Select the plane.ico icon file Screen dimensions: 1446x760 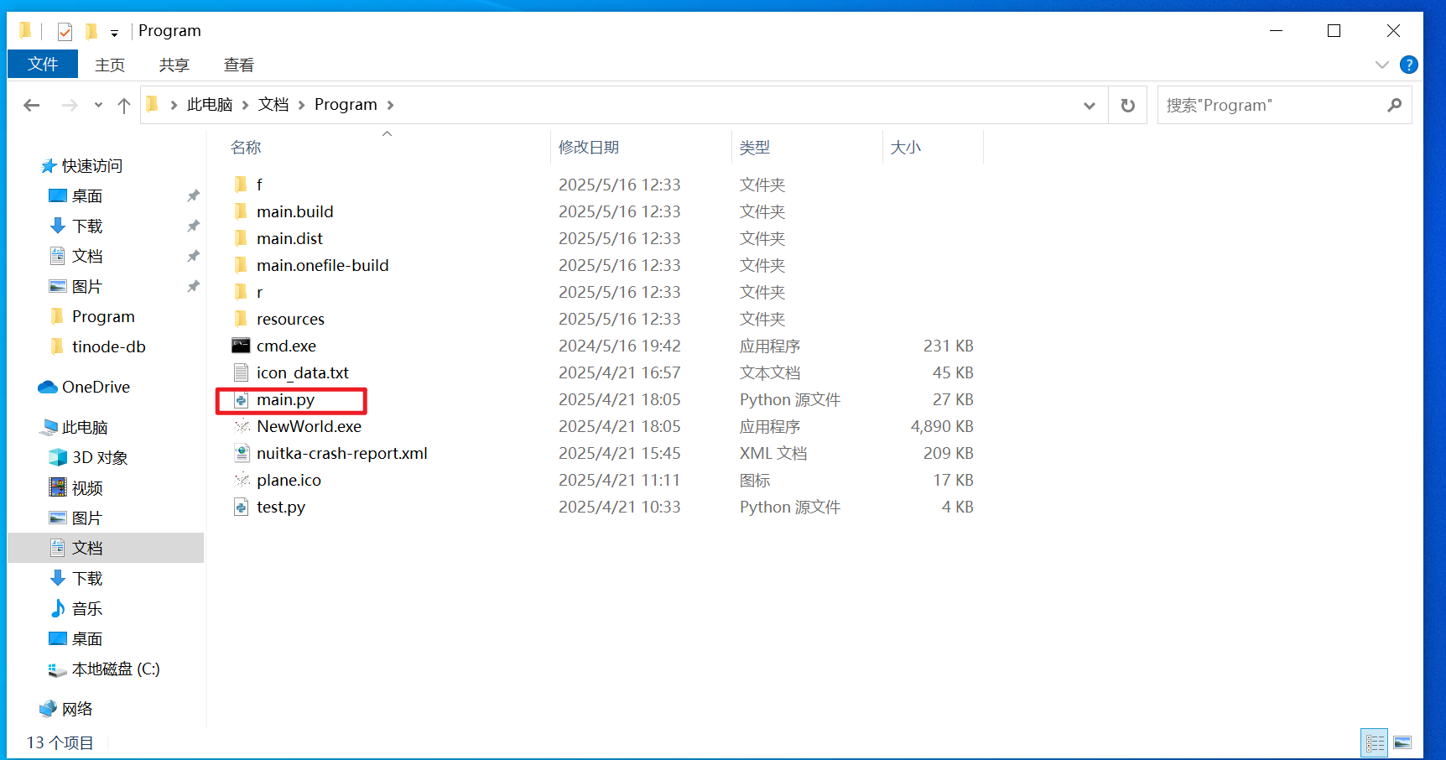242,480
